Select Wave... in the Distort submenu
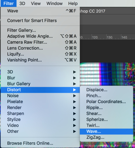Image resolution: width=135 pixels, height=148 pixels. [x=106, y=131]
